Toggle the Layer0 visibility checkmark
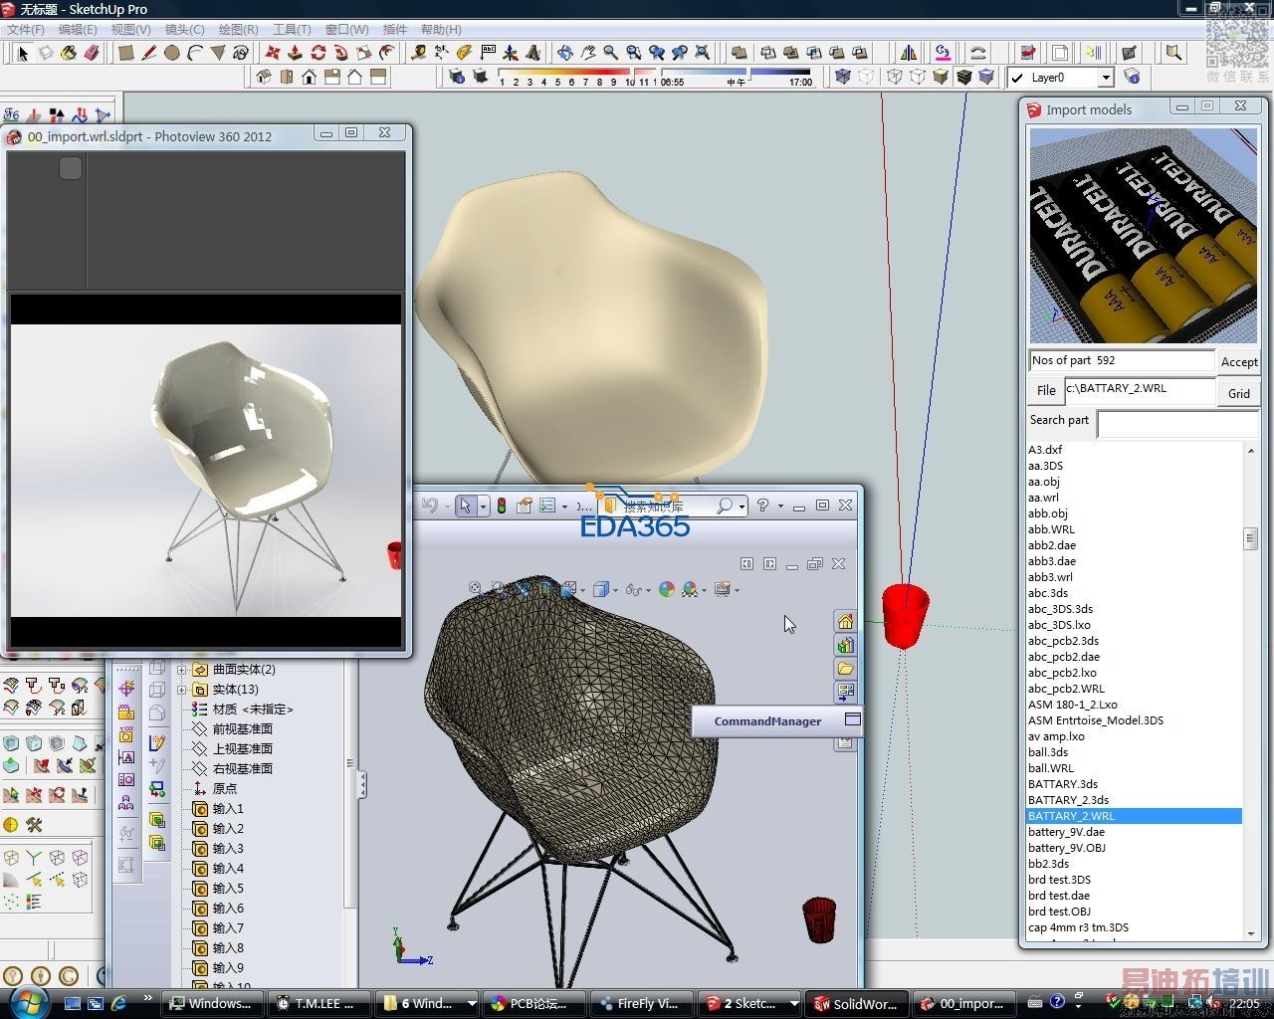This screenshot has height=1019, width=1274. [1017, 78]
